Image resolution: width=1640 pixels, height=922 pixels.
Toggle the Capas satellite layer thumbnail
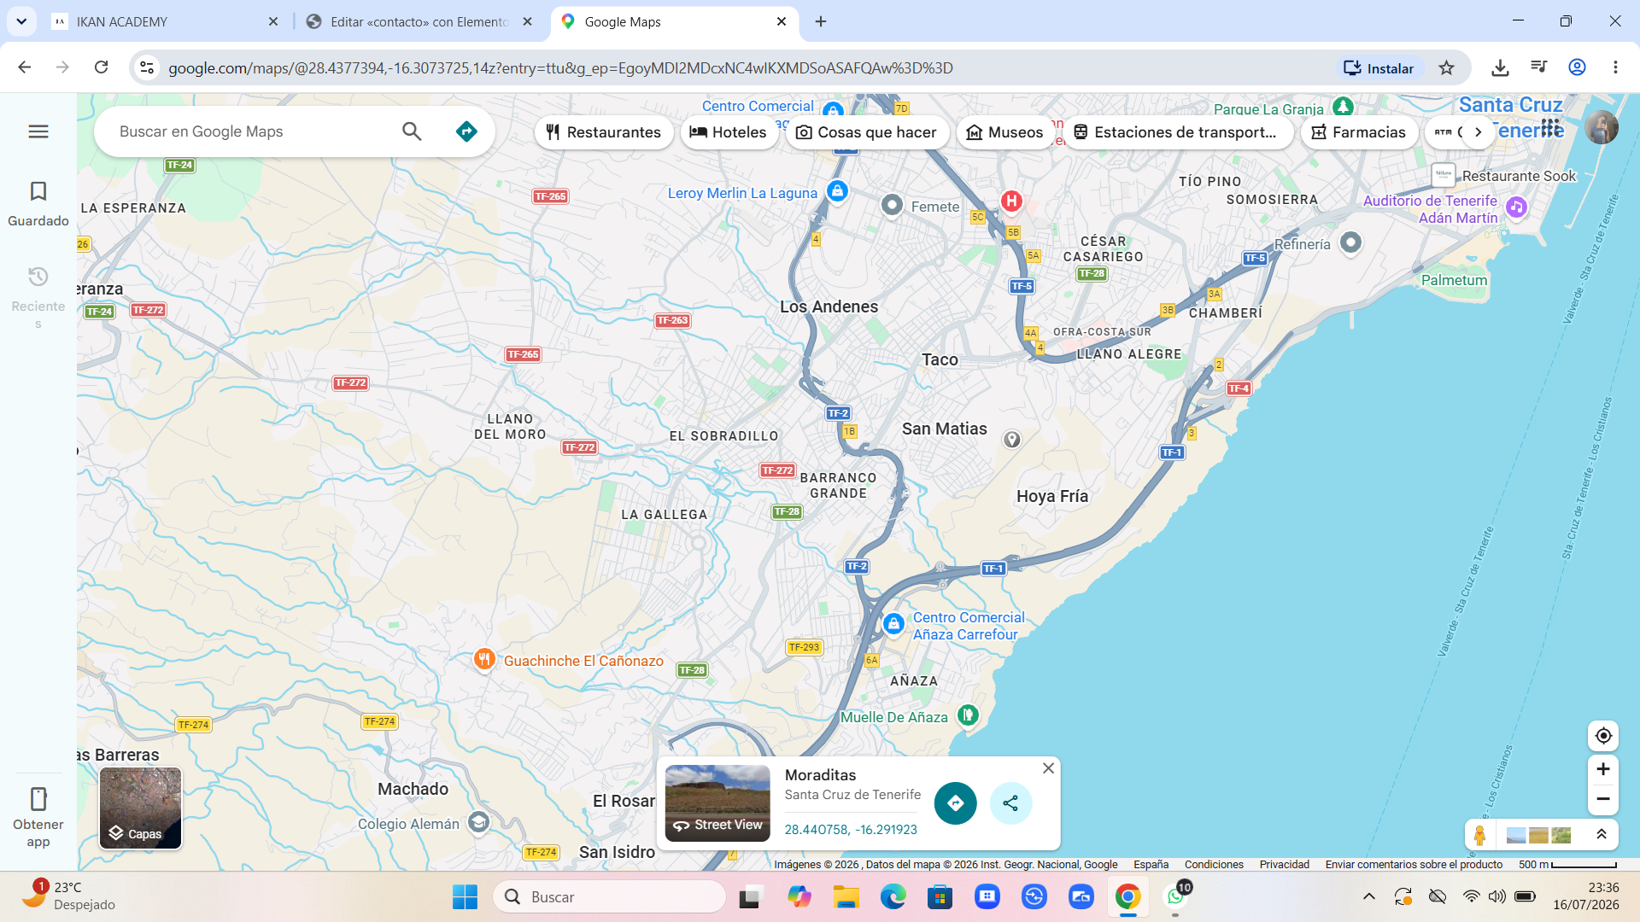point(141,808)
